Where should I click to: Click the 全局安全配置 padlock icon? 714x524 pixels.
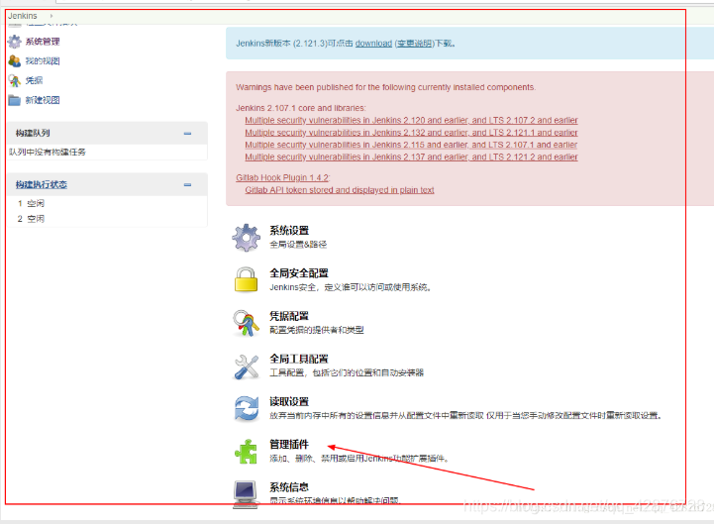(246, 279)
